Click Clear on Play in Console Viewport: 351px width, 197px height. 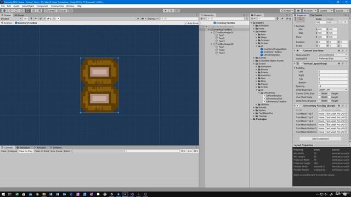(26, 151)
